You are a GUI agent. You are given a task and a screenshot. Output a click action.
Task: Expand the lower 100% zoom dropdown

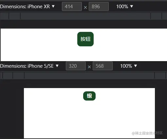click(129, 66)
